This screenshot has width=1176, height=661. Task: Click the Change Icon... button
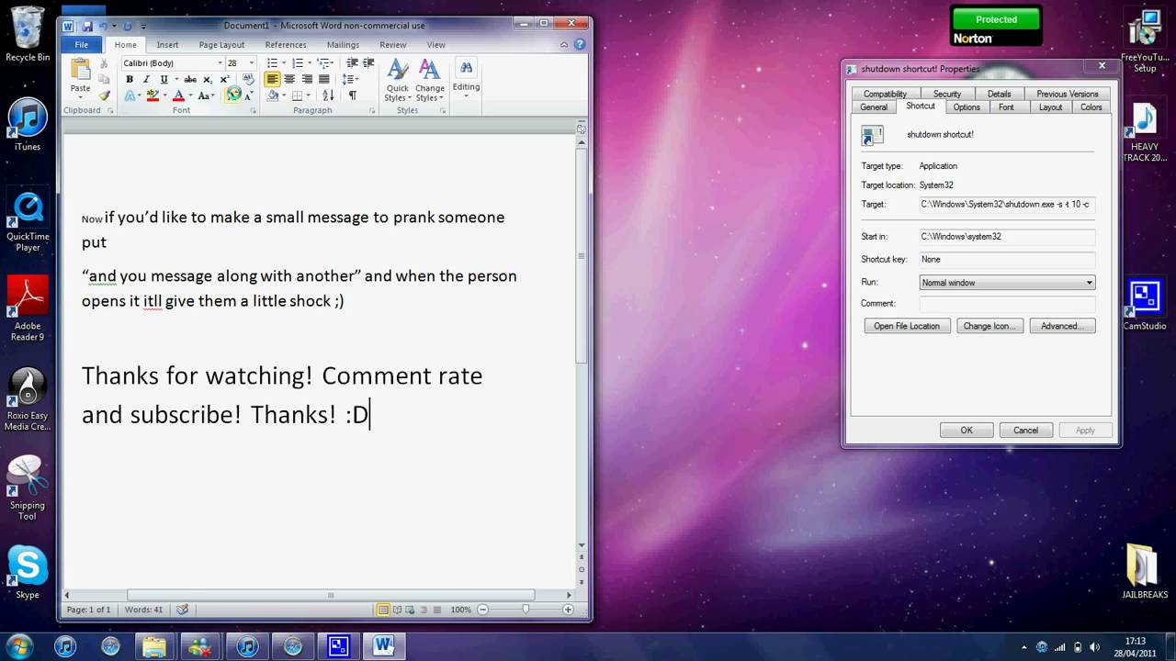pyautogui.click(x=989, y=326)
